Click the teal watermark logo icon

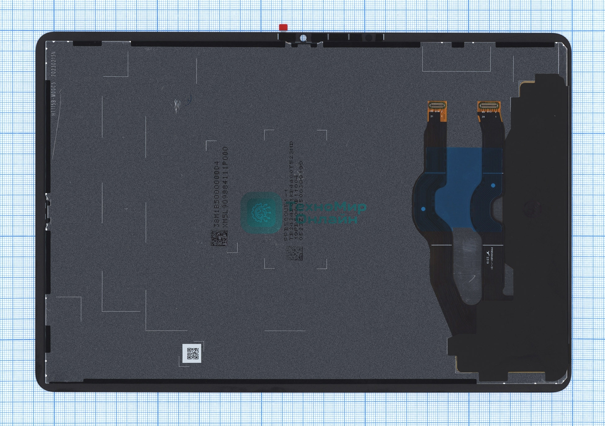point(261,213)
